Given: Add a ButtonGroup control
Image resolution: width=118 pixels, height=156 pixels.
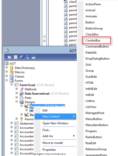Looking at the screenshot, I should [94, 28].
